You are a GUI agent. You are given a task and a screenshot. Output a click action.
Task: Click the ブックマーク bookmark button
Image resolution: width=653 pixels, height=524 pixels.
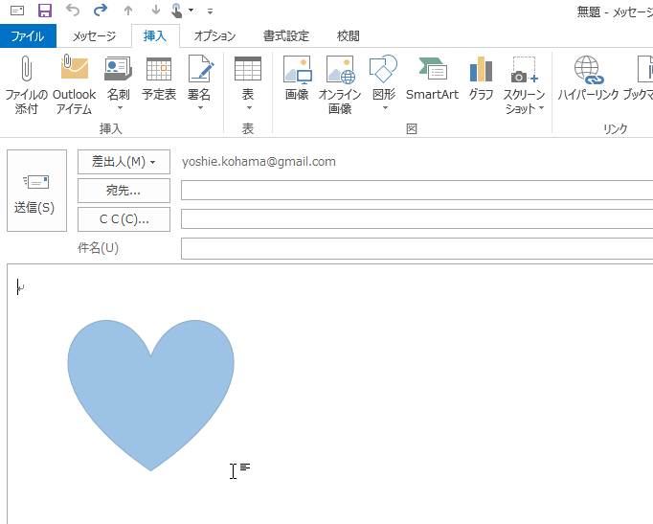pyautogui.click(x=639, y=80)
